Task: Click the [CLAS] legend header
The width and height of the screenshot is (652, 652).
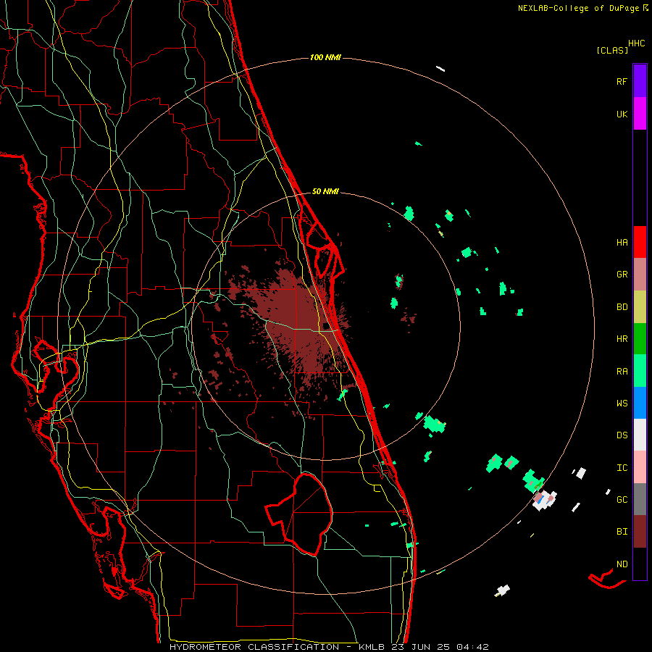Action: [612, 51]
